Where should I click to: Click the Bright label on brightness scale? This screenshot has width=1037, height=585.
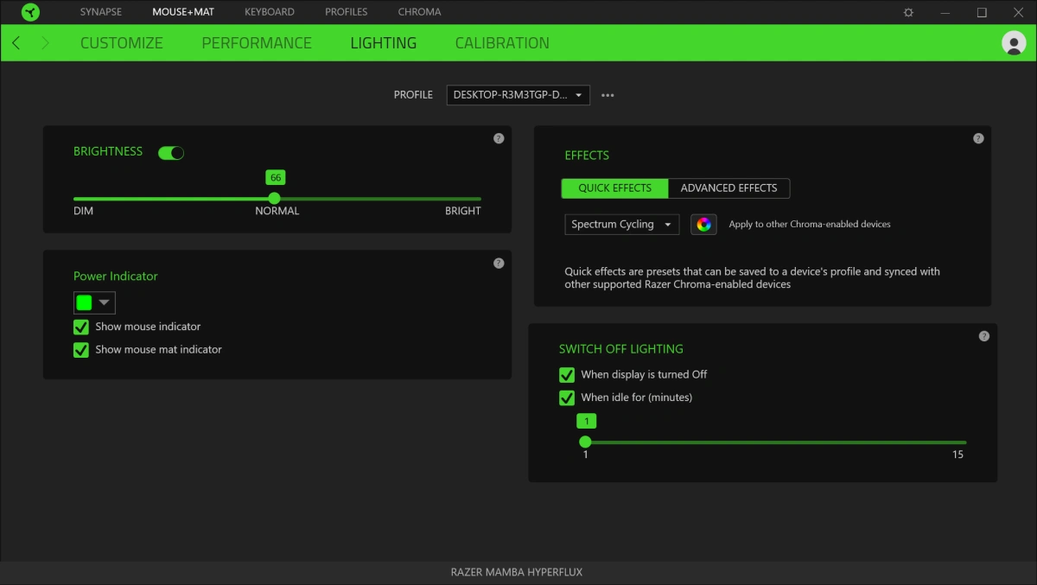pyautogui.click(x=463, y=211)
